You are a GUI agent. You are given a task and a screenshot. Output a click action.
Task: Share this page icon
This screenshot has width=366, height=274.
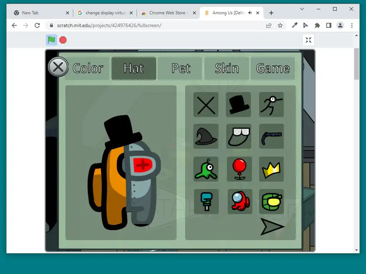click(269, 25)
